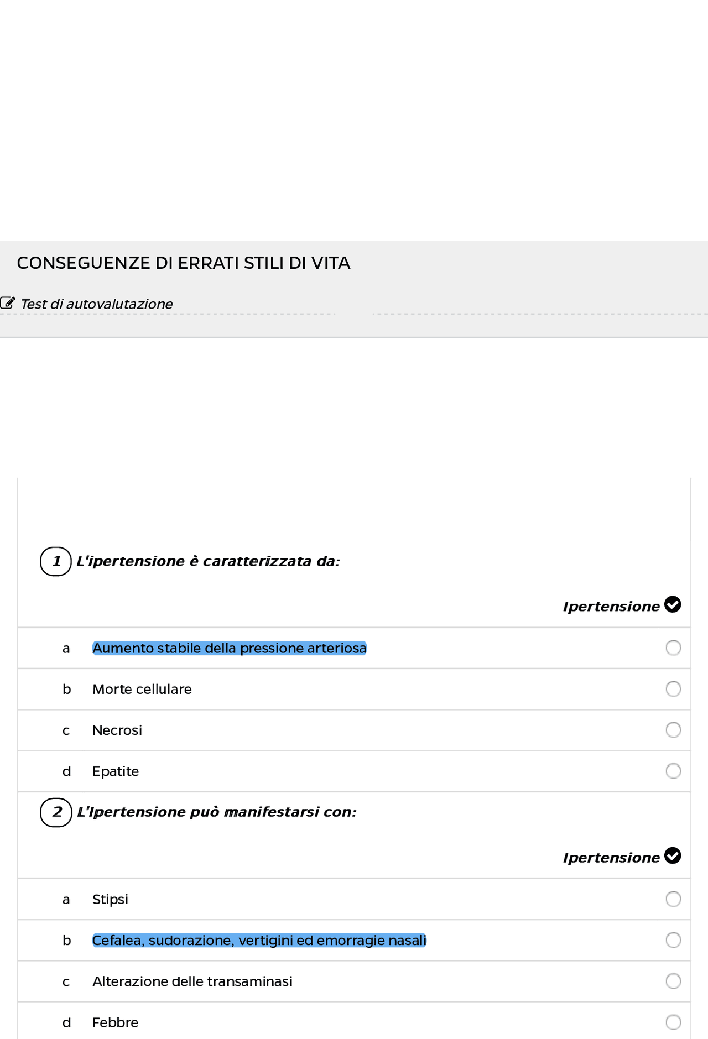708x1039 pixels.
Task: Click the highlighted answer about Cefalea and vertigini
Action: 259,940
